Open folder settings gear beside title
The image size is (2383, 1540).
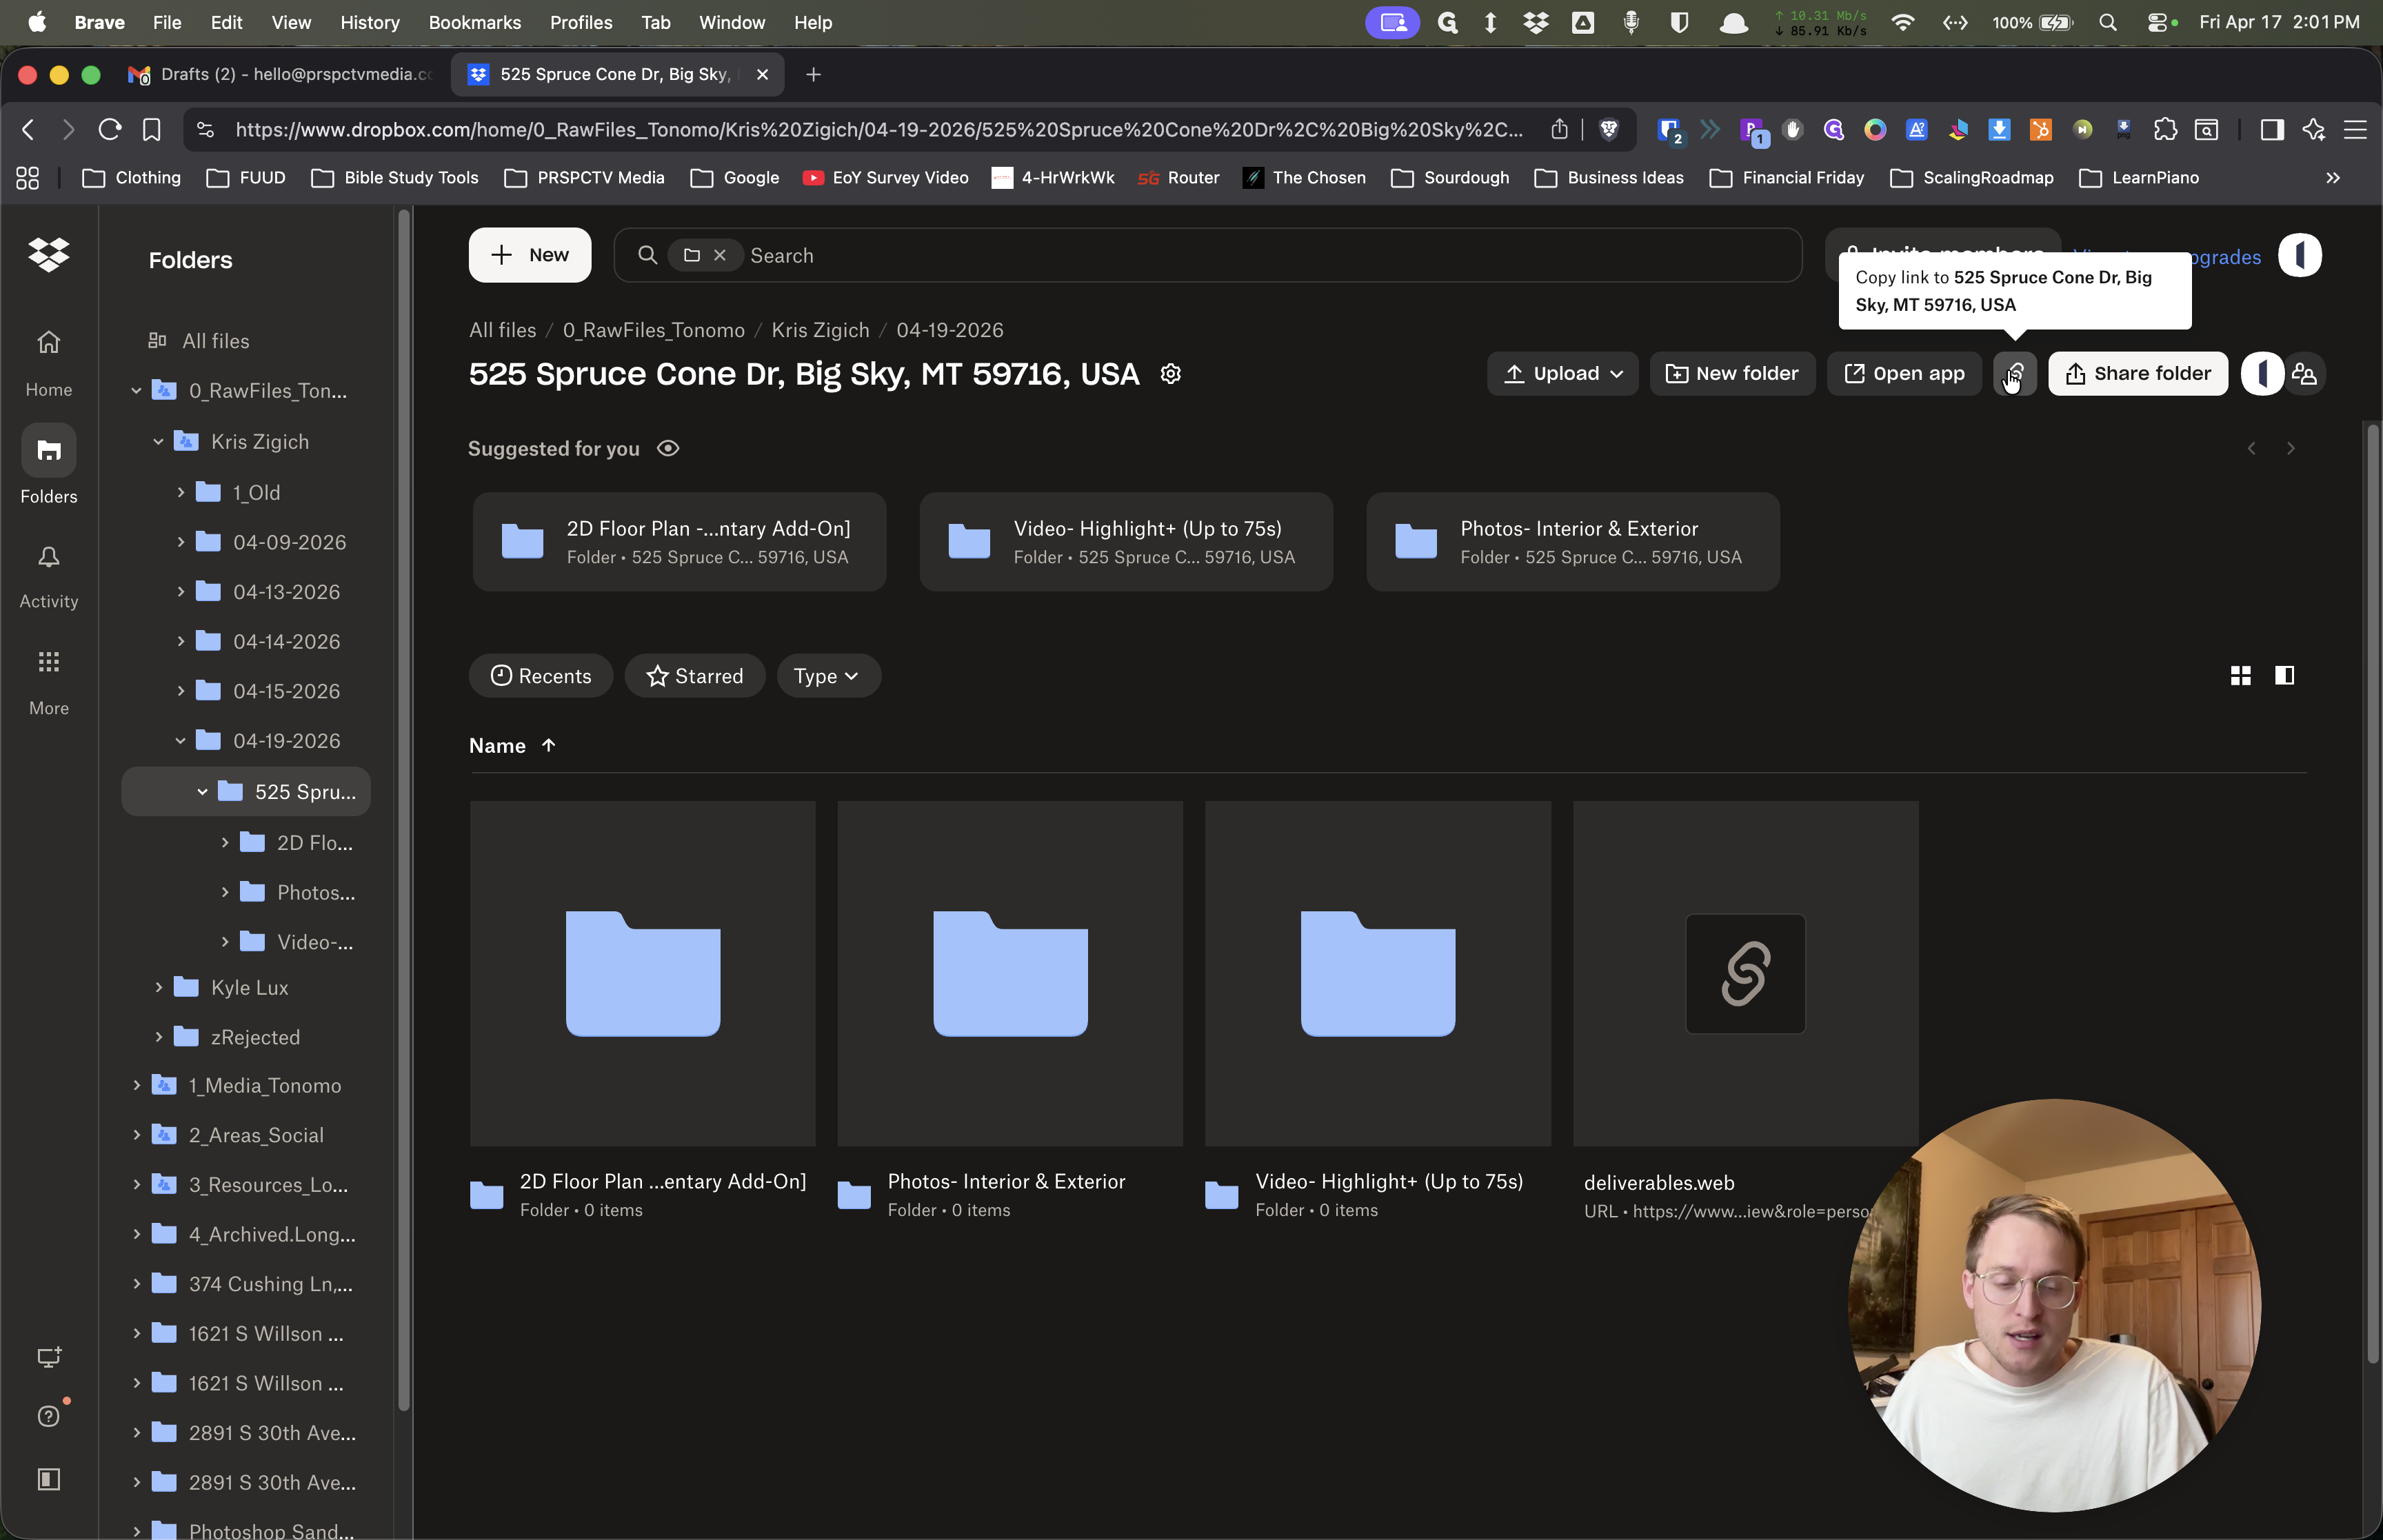(1170, 373)
